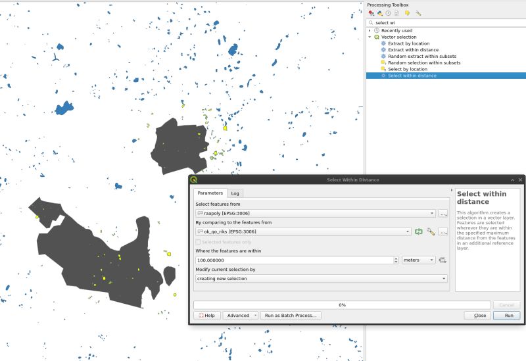Image resolution: width=526 pixels, height=361 pixels.
Task: Click gear icon beside Extract by location
Action: 383,43
